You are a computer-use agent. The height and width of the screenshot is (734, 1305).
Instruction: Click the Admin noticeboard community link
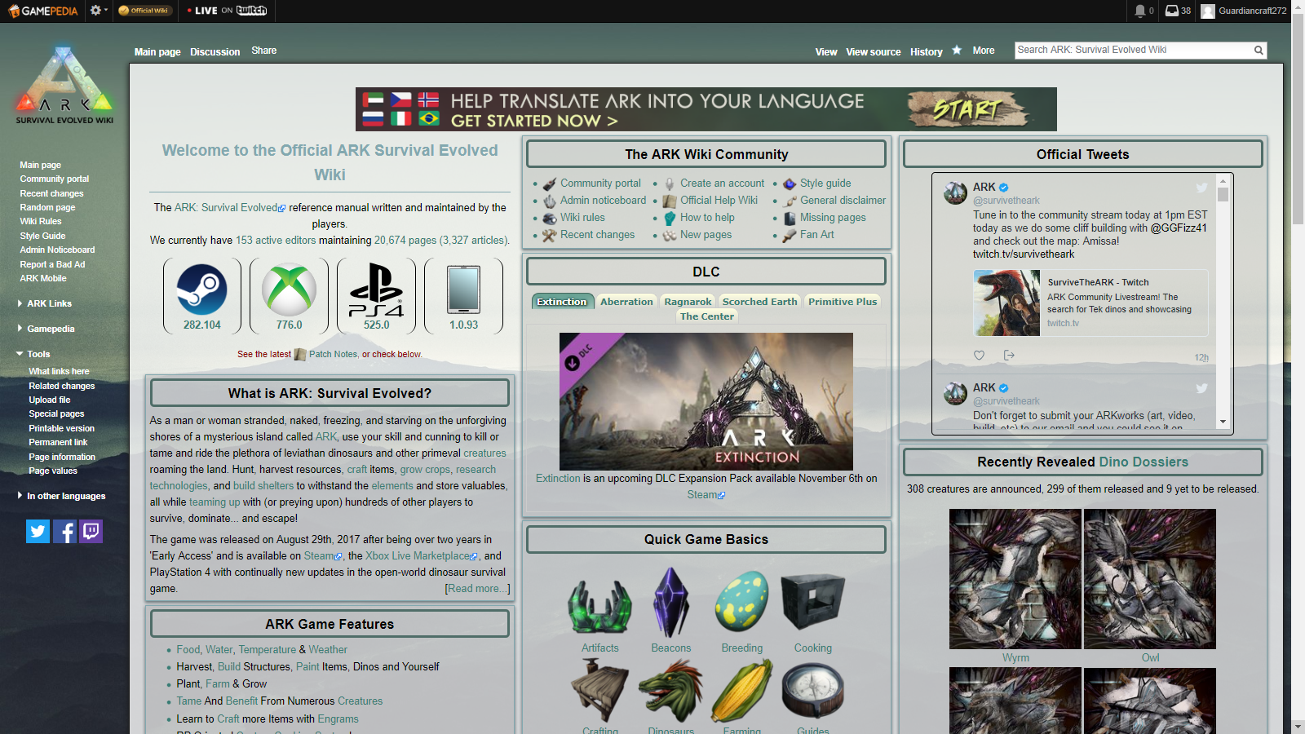click(x=603, y=201)
